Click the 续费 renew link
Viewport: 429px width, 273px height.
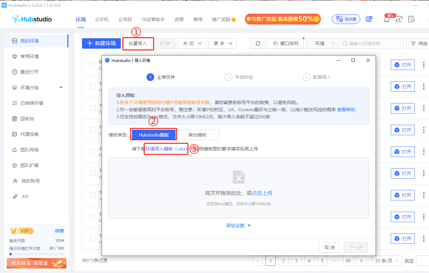coord(59,231)
